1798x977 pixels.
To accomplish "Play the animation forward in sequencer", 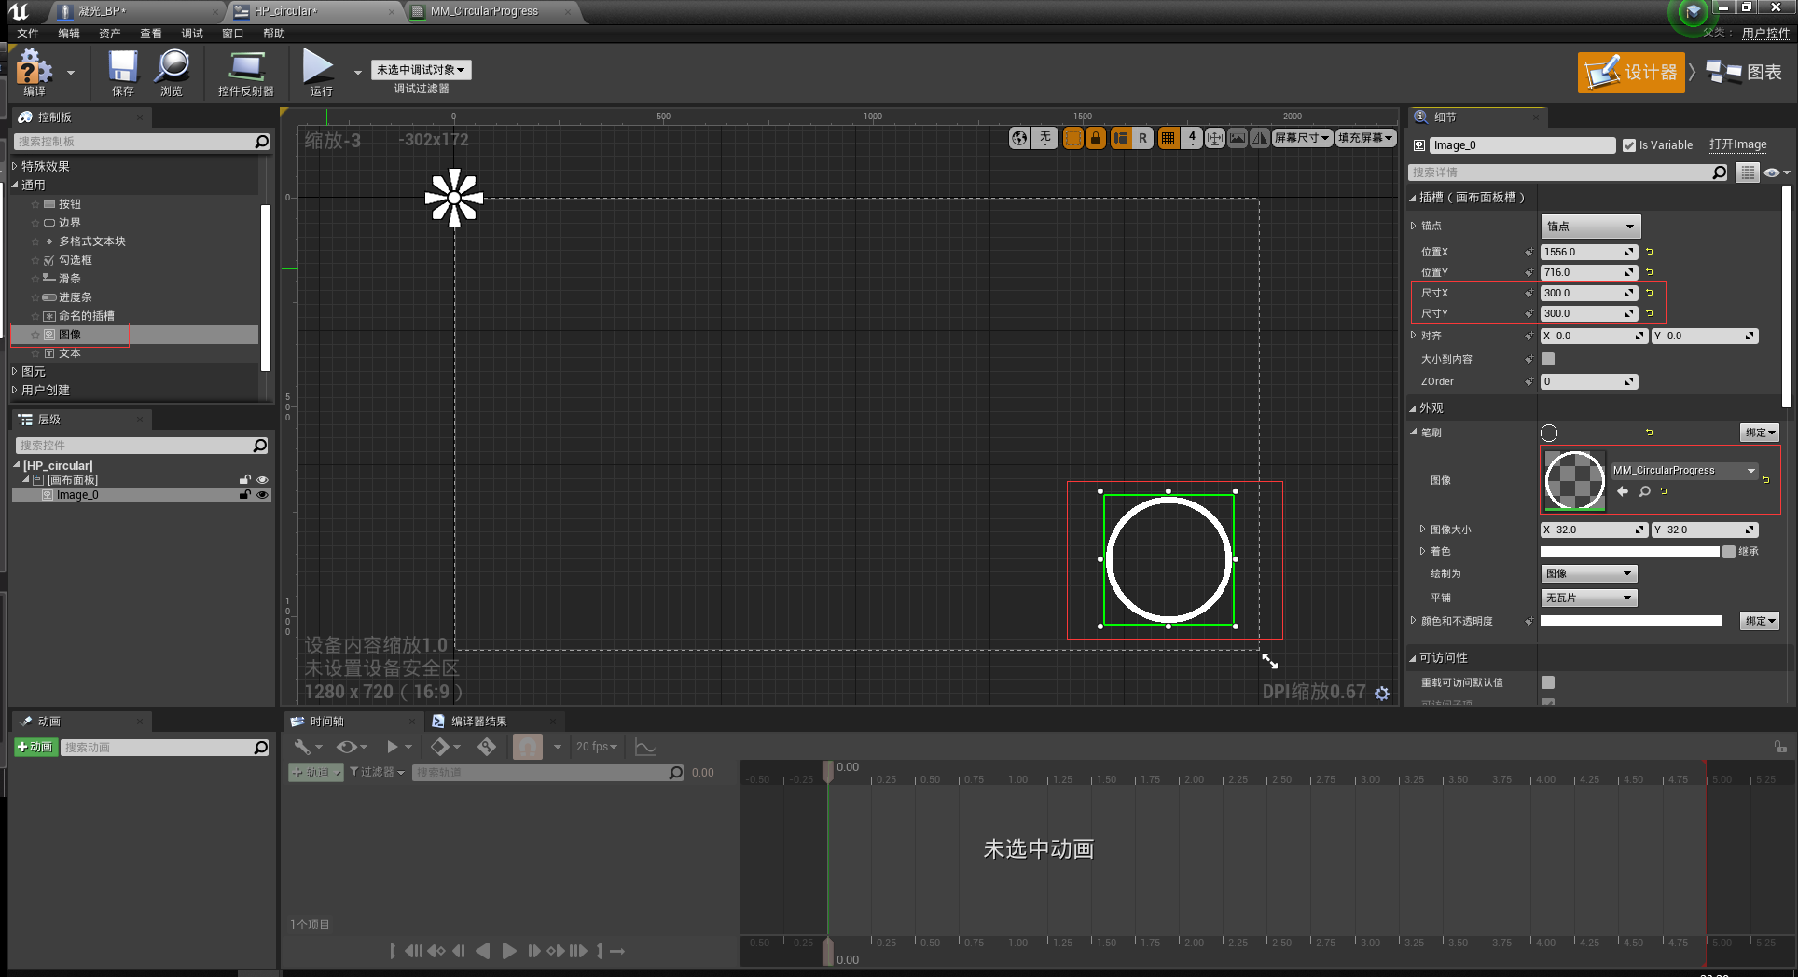I will click(x=508, y=951).
